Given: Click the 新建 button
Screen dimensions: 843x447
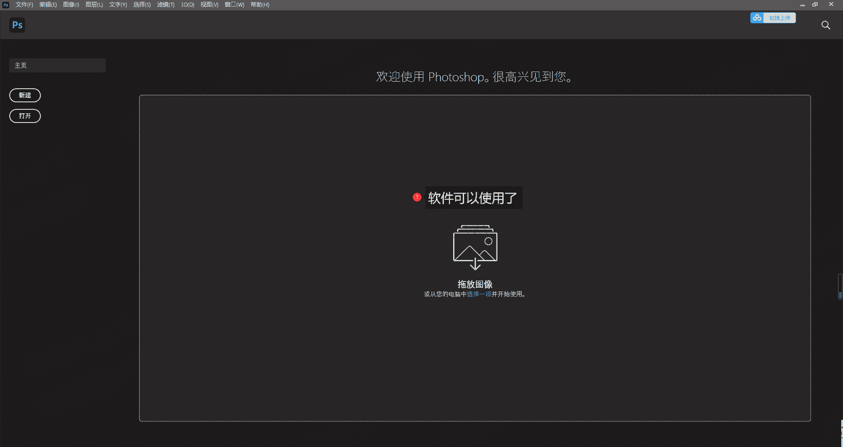Looking at the screenshot, I should [25, 95].
